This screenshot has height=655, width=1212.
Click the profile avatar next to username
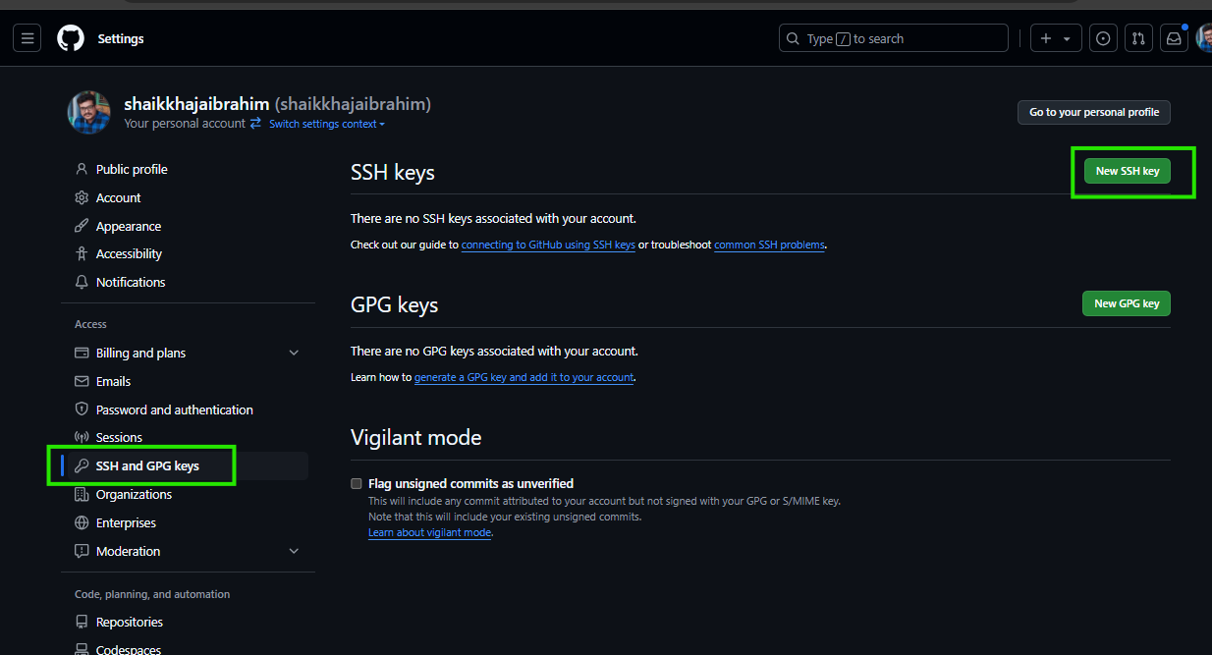(88, 112)
